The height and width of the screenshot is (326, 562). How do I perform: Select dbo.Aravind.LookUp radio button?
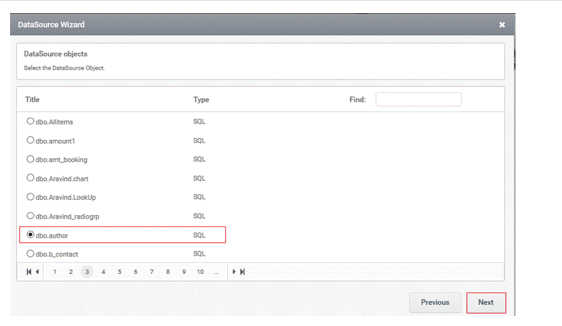pyautogui.click(x=31, y=197)
